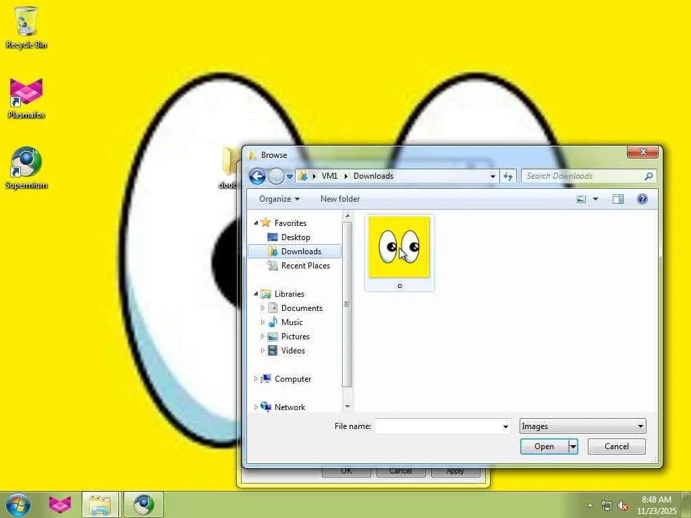Close the Browse dialog window
Viewport: 691px width, 518px height.
(x=642, y=152)
